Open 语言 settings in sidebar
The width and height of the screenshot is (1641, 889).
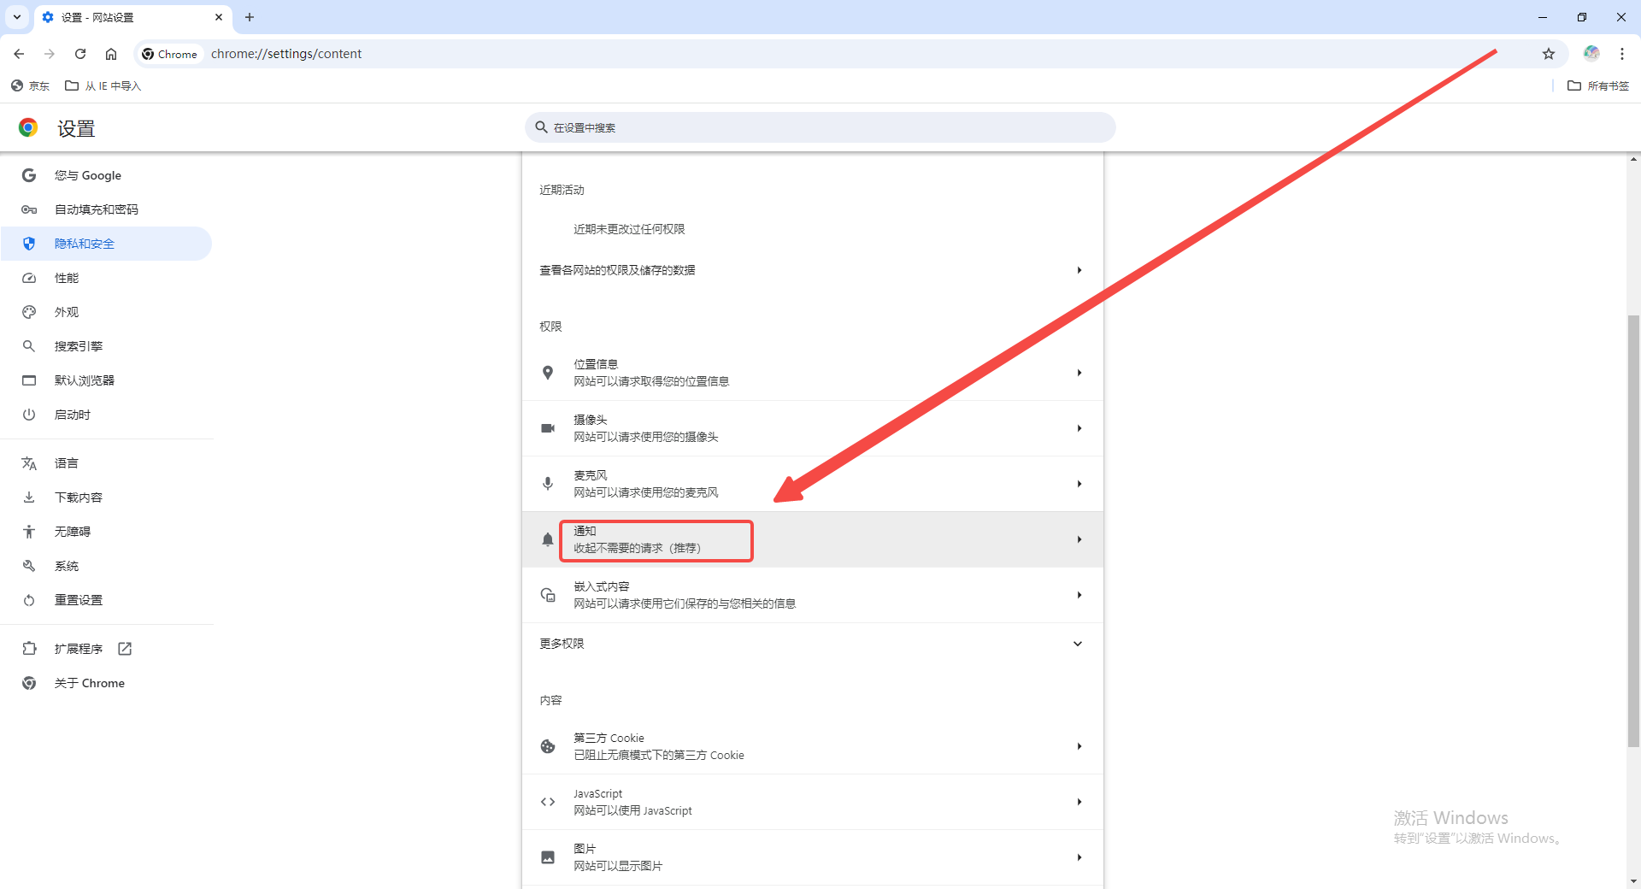coord(67,463)
